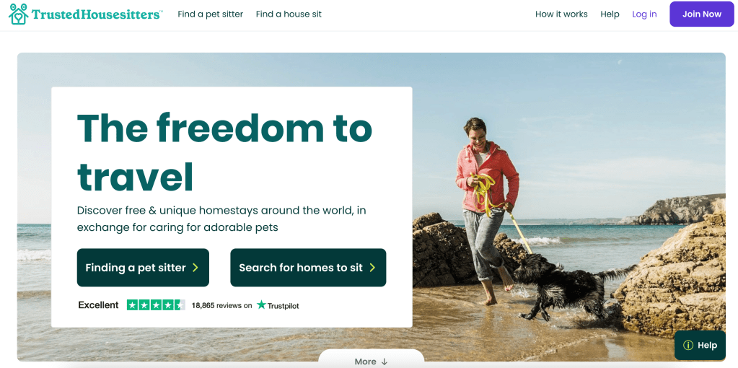738x368 pixels.
Task: Click the green Trustpilot star rating
Action: tap(156, 305)
